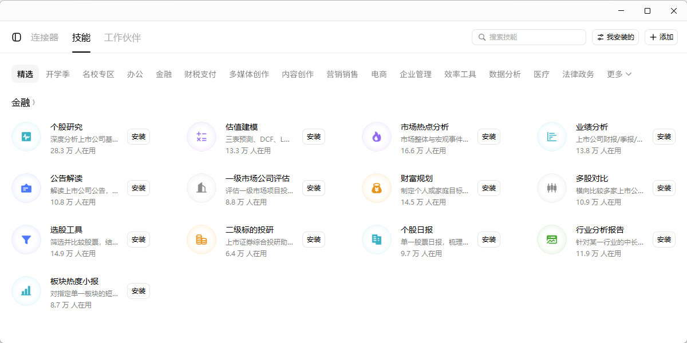Select the 财税支付 category tab
Image resolution: width=687 pixels, height=343 pixels.
coord(200,74)
